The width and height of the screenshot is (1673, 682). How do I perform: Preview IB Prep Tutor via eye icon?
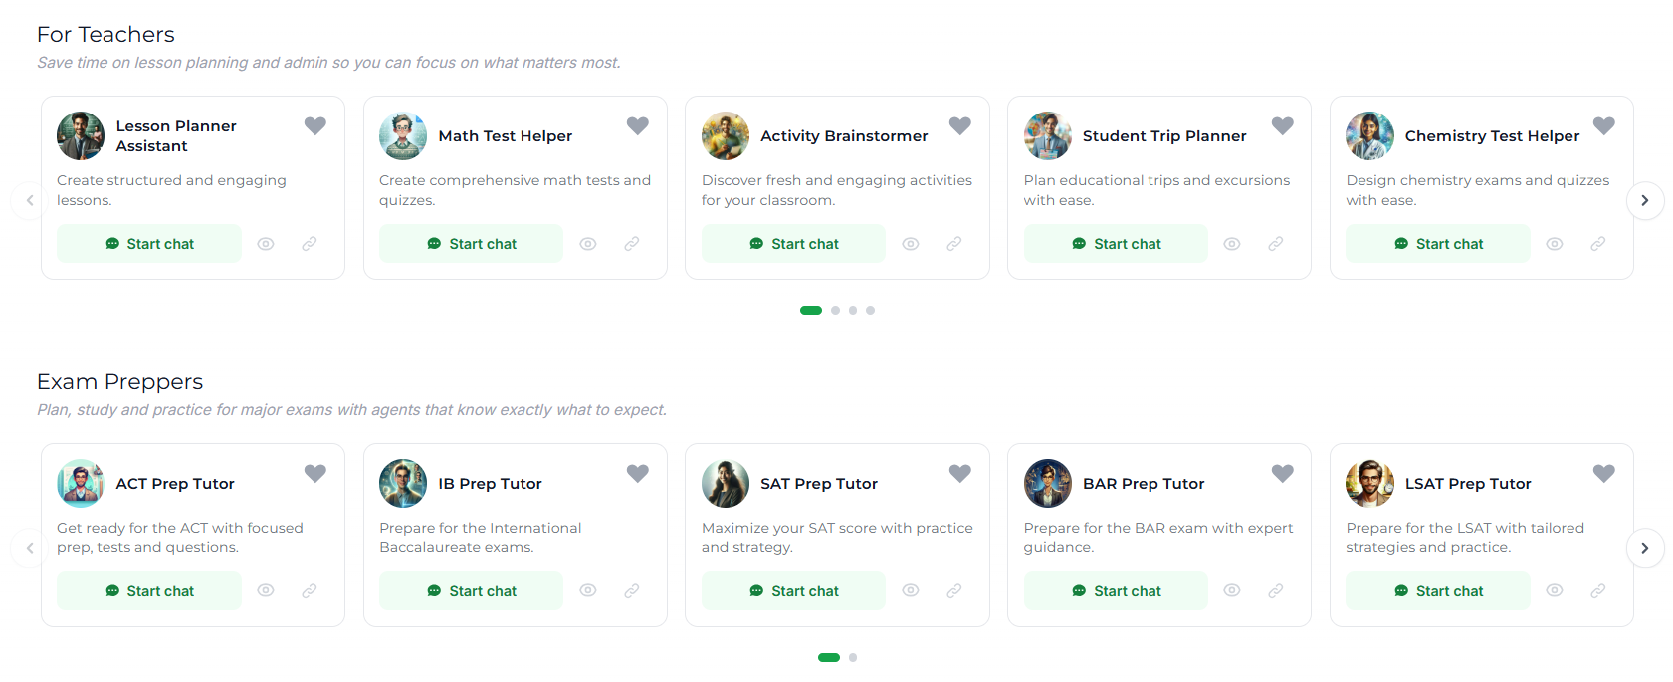(588, 591)
